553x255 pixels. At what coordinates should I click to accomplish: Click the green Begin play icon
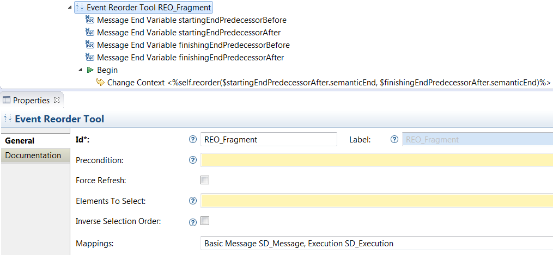point(90,70)
